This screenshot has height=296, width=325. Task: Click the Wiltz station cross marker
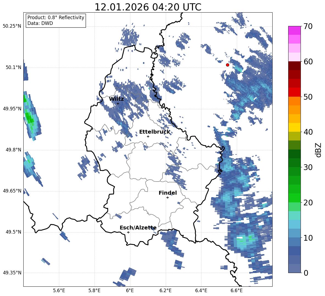pos(118,104)
